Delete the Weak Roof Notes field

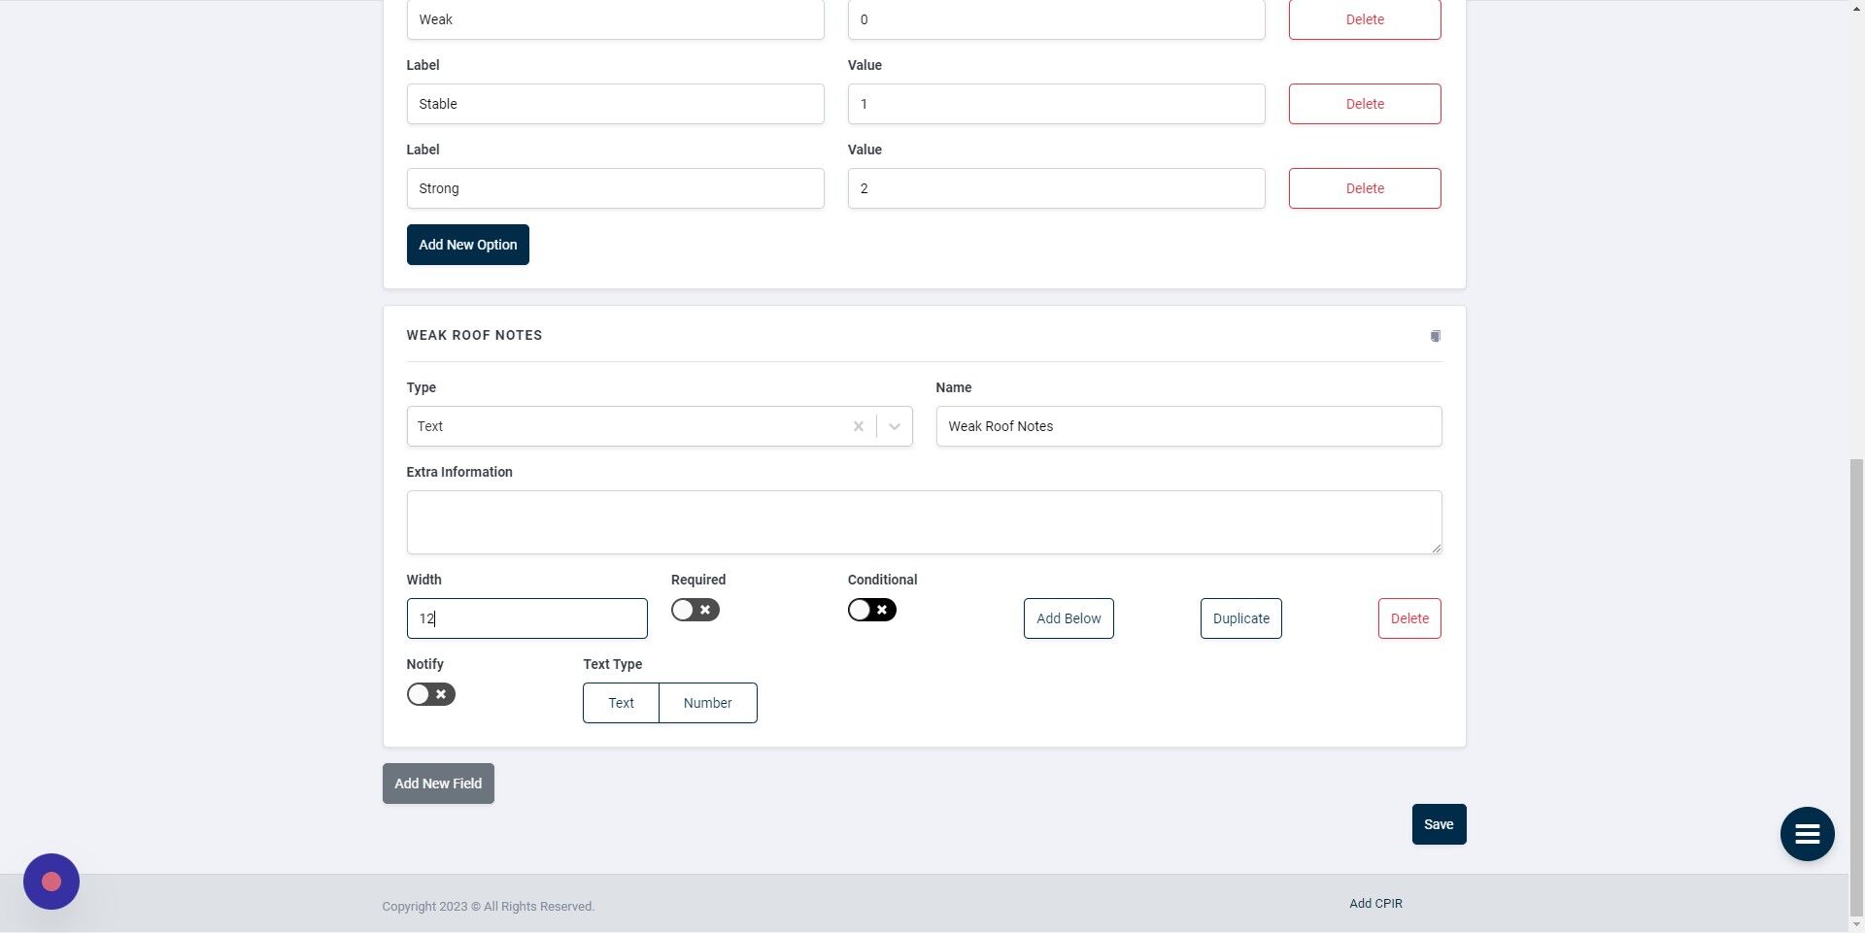pos(1409,618)
